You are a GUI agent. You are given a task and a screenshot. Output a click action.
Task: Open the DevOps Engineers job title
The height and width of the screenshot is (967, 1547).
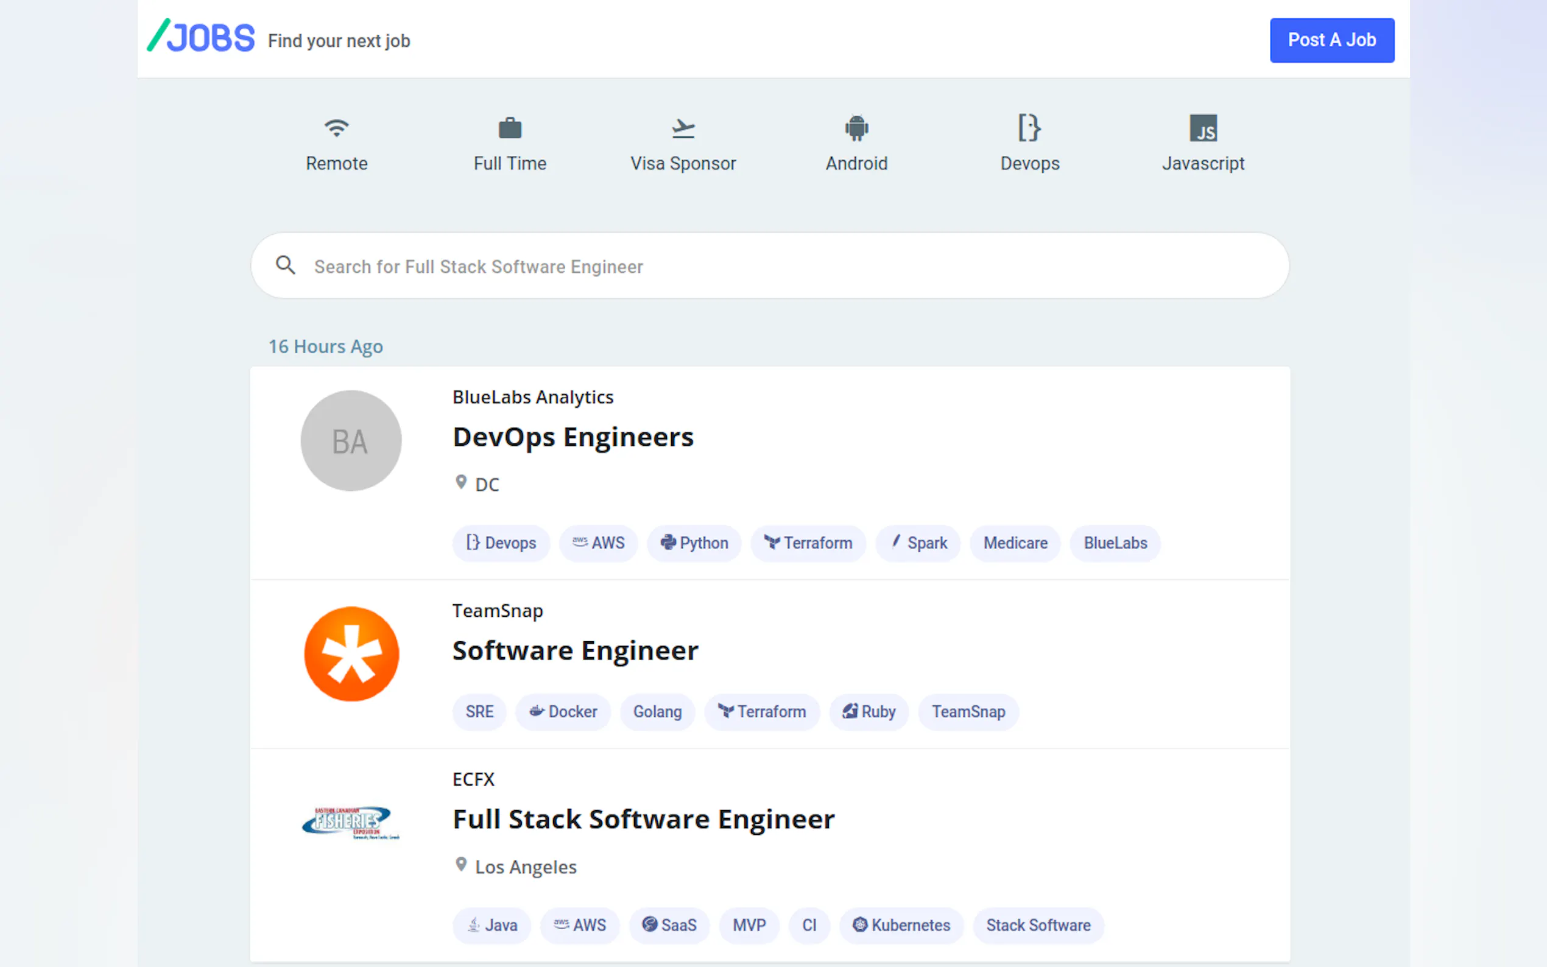(x=573, y=437)
